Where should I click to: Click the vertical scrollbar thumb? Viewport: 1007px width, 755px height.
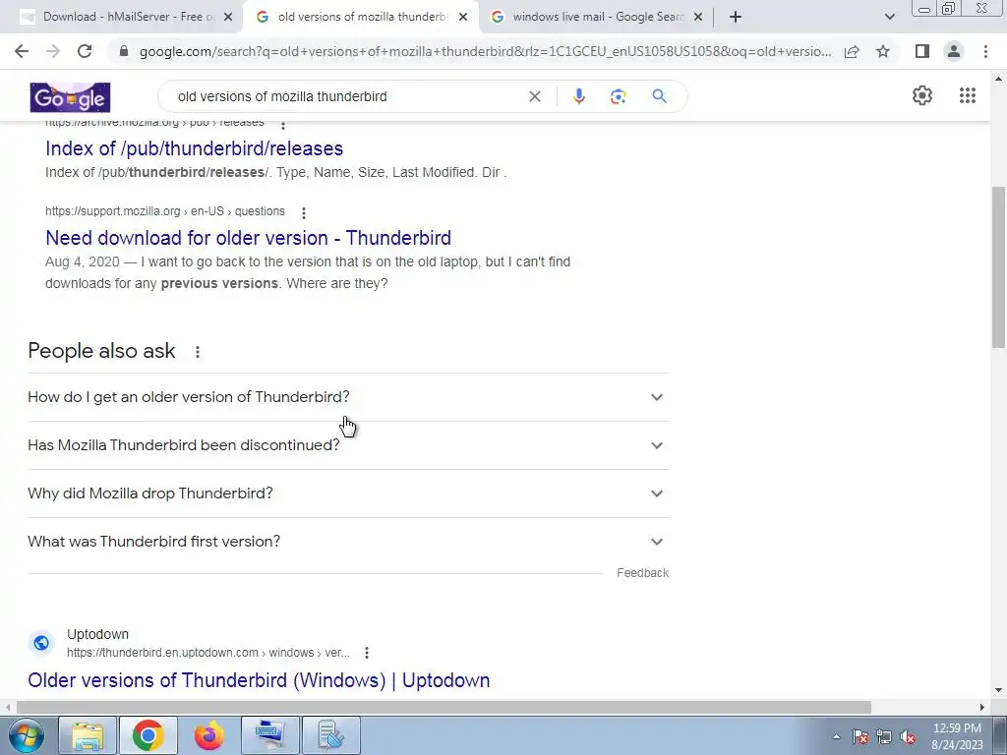click(x=998, y=266)
